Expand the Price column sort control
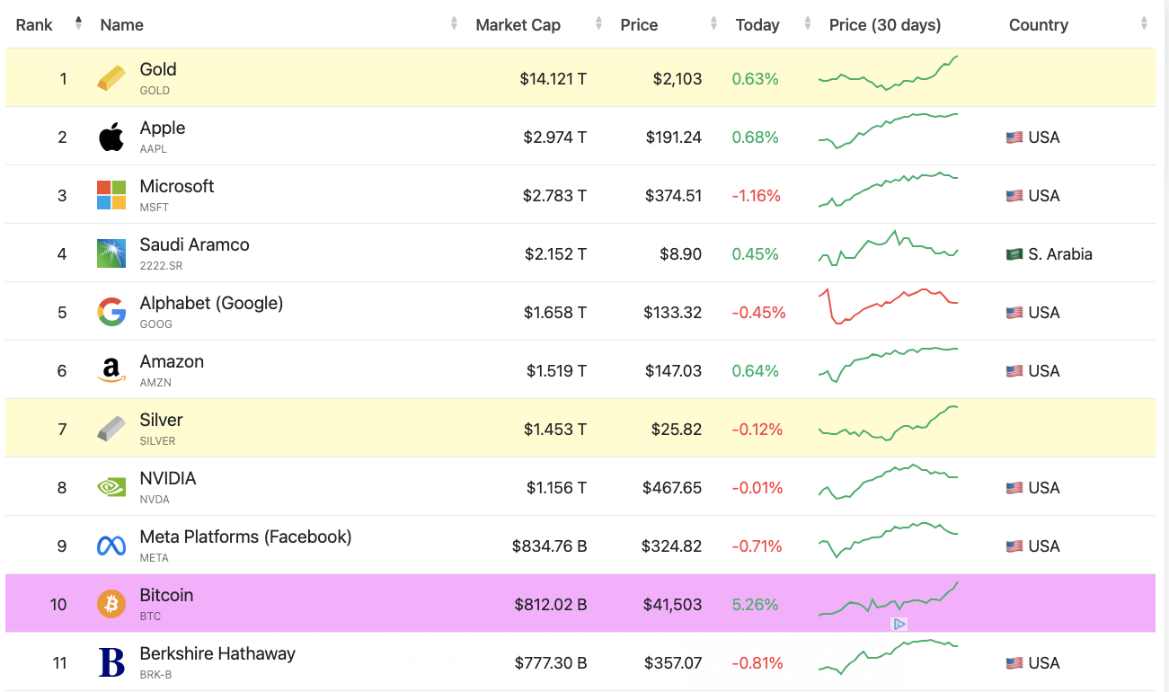The height and width of the screenshot is (692, 1169). tap(713, 24)
